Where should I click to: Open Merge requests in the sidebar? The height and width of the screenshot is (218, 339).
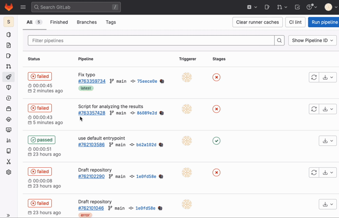9,66
